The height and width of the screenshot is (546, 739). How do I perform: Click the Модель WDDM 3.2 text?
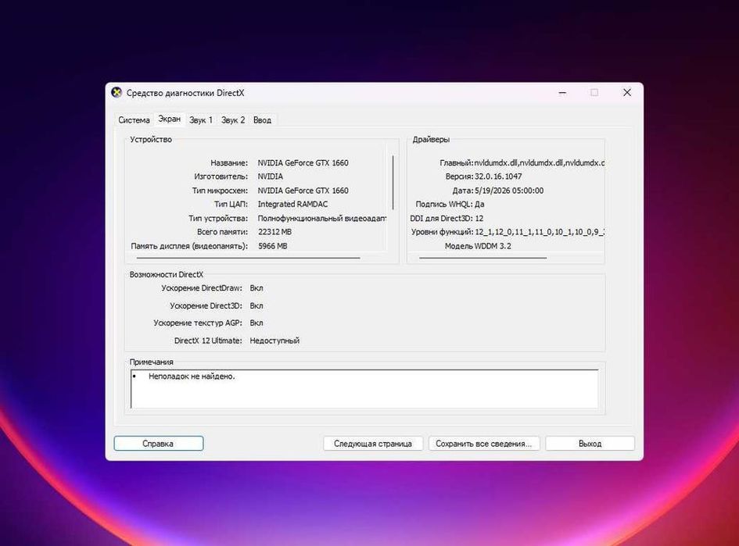478,246
